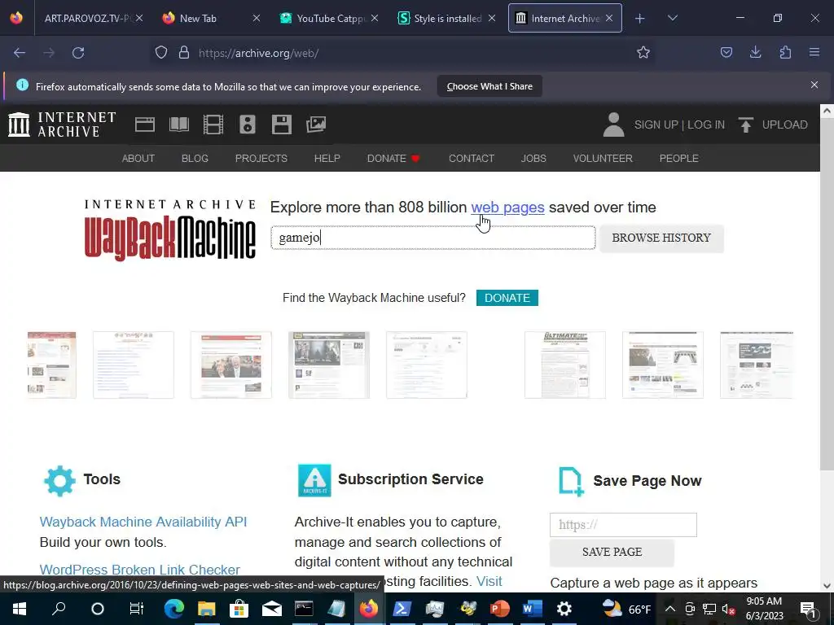This screenshot has height=625, width=834.
Task: Click the page vertical scrollbar thumb
Action: click(826, 293)
